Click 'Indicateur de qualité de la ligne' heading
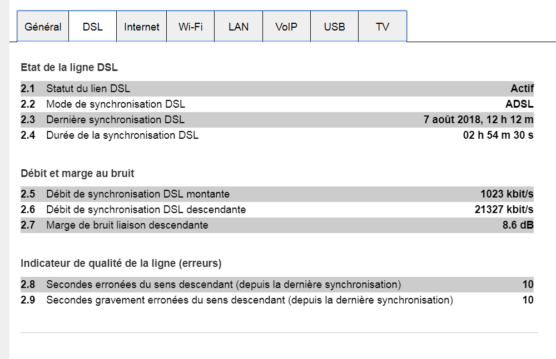Viewport: 556px width, 359px height. (x=121, y=263)
